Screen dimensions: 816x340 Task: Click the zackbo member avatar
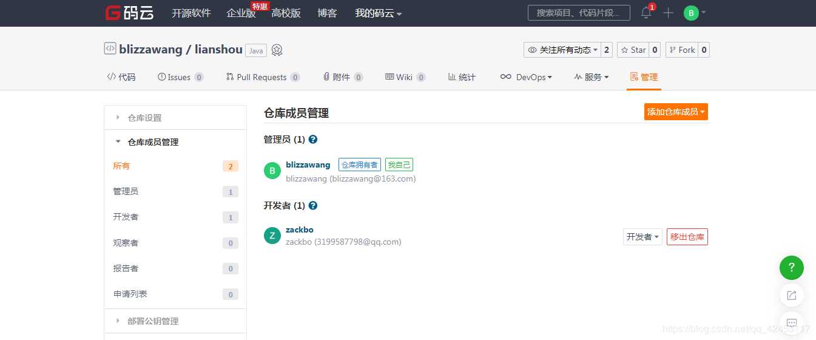[x=272, y=236]
